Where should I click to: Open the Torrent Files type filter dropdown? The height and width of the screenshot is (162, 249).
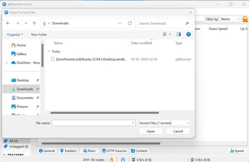point(164,123)
